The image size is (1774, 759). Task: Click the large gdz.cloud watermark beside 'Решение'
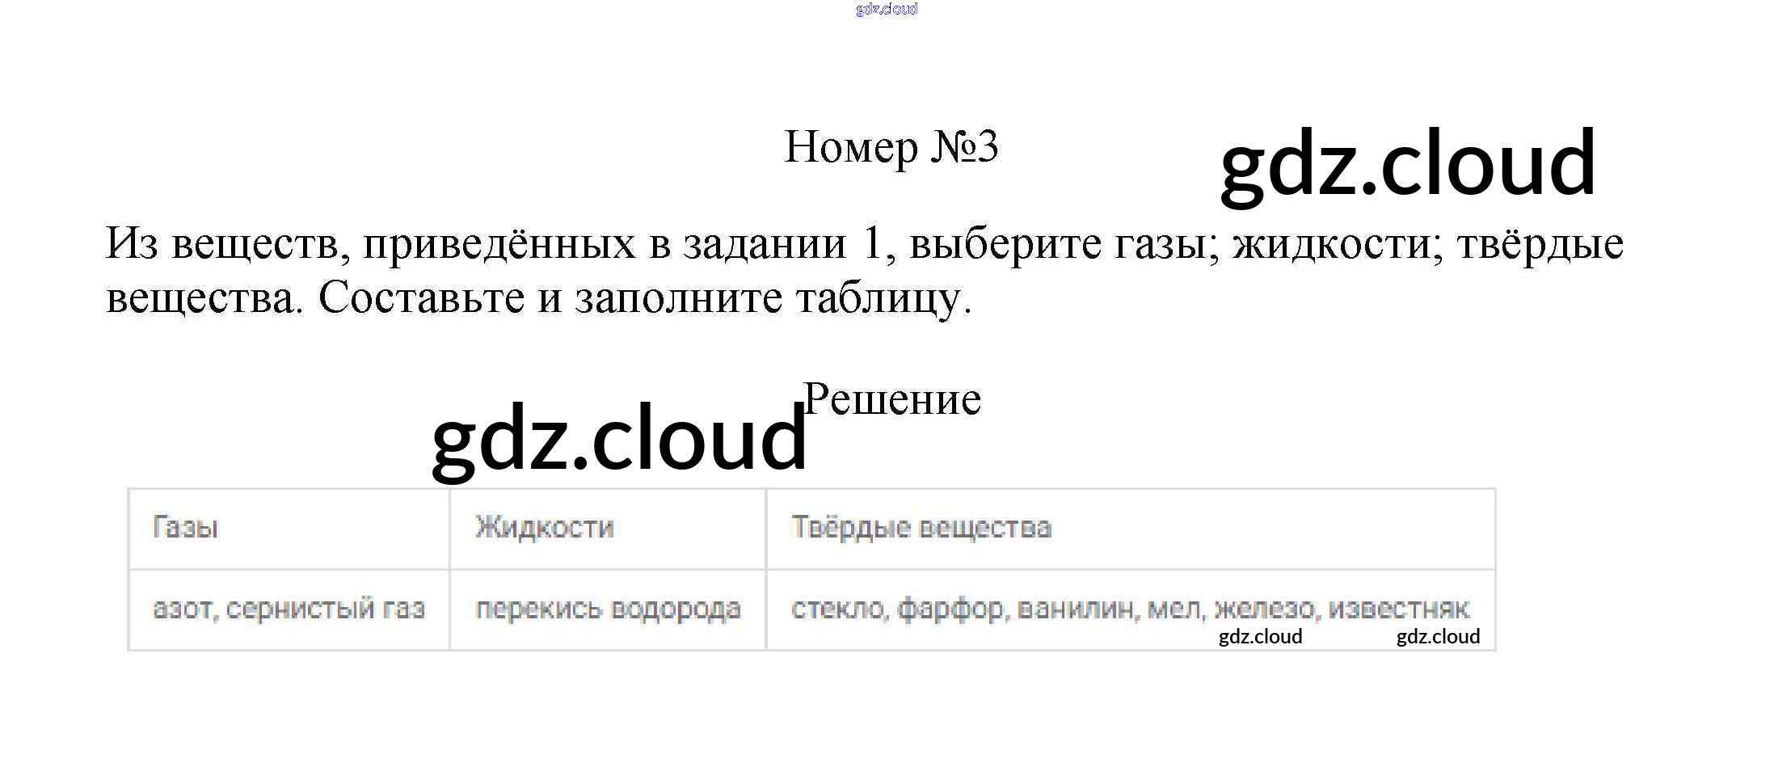coord(619,439)
